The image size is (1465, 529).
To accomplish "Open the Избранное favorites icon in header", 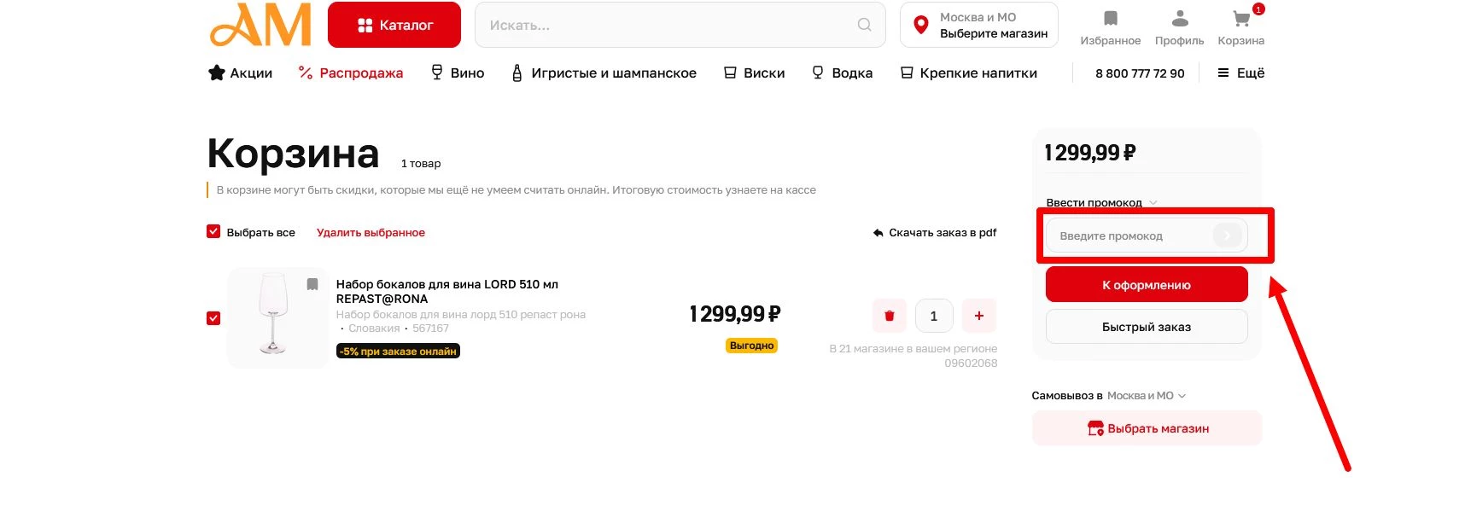I will (x=1110, y=19).
